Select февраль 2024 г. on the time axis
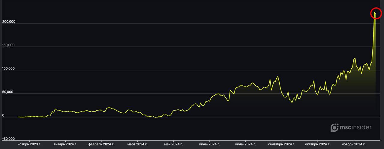This screenshot has height=149, width=384. click(x=101, y=145)
